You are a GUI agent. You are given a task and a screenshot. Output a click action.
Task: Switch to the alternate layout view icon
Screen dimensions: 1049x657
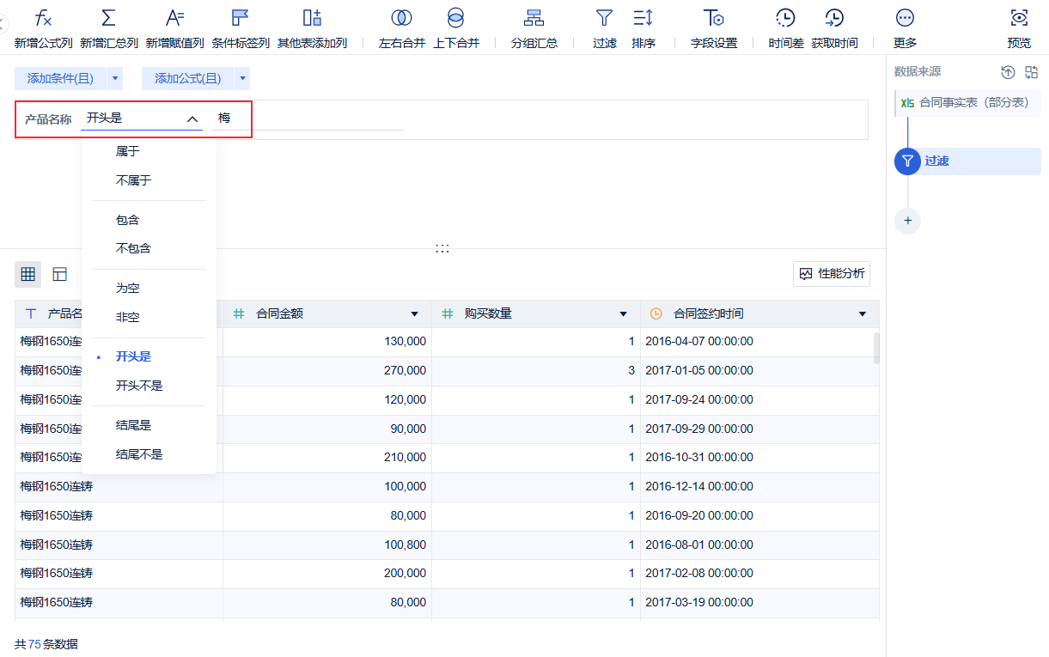click(x=60, y=274)
